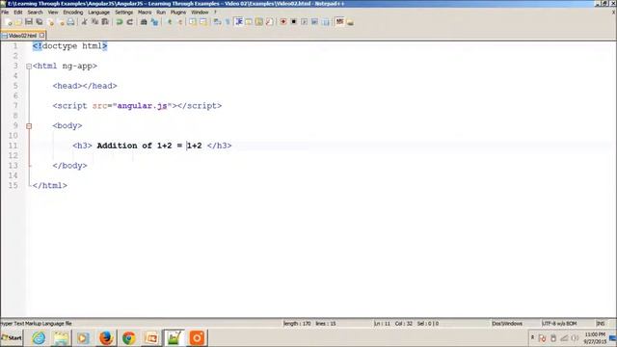
Task: Open the file explorer taskbar icon
Action: click(x=61, y=338)
